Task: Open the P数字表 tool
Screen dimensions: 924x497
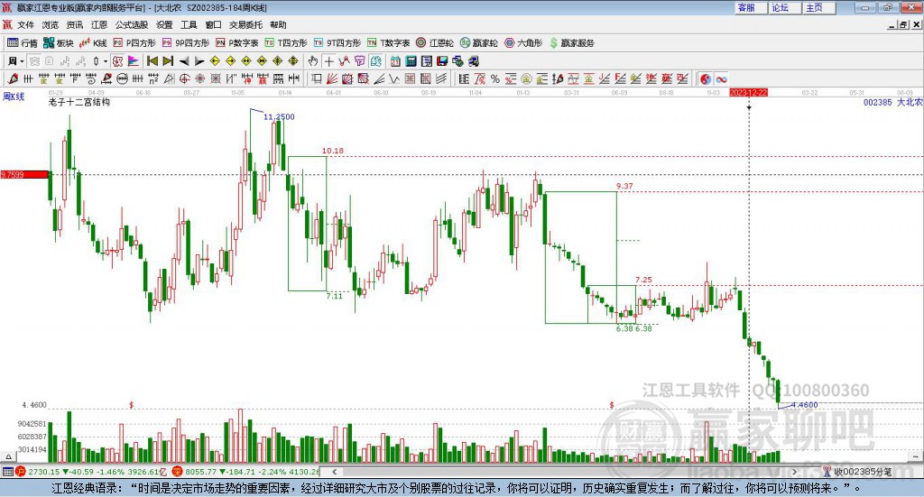Action: pos(237,43)
